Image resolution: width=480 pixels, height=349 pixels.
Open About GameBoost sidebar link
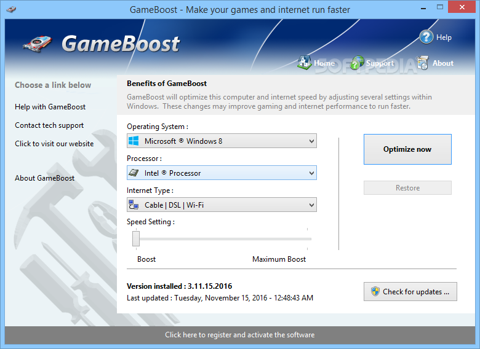click(x=45, y=178)
